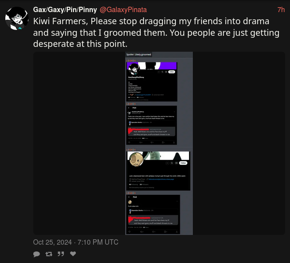The width and height of the screenshot is (290, 263).
Task: Retweet this post using the retweet icon
Action: [x=49, y=254]
